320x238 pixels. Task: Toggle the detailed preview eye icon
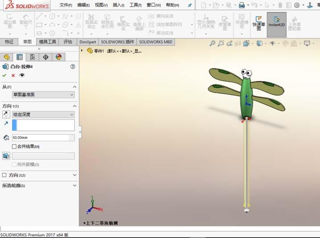pos(22,75)
